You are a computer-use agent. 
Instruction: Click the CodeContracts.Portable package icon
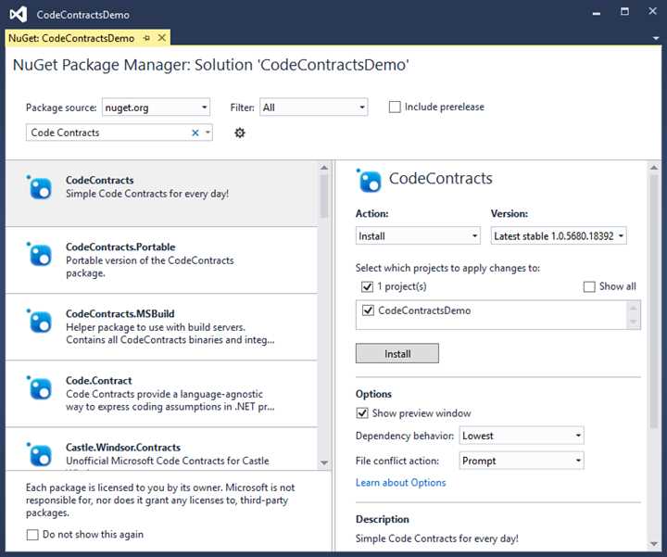[40, 254]
